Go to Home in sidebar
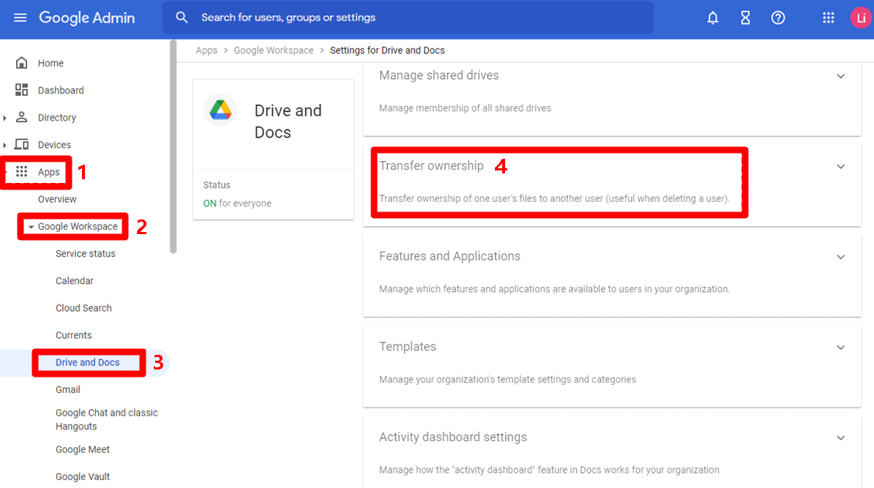Viewport: 874px width, 488px height. pos(51,63)
